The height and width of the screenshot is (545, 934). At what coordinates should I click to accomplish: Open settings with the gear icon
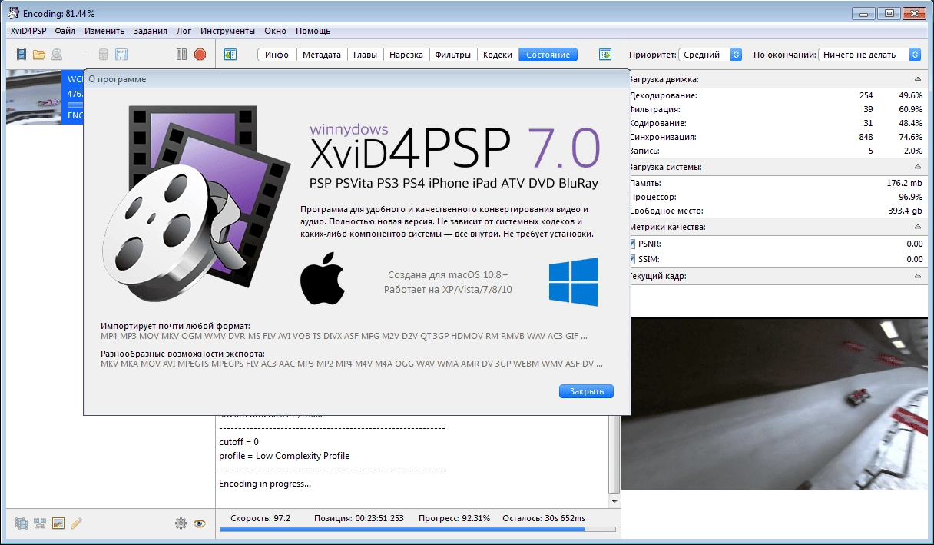click(x=181, y=523)
